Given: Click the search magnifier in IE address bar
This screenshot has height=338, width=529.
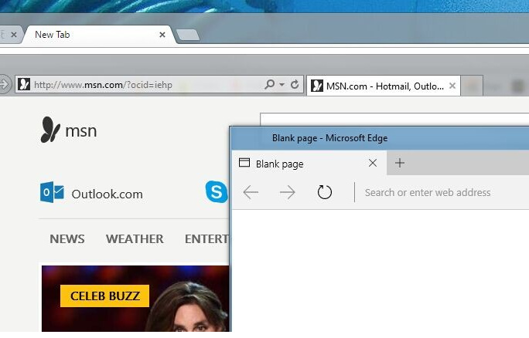Looking at the screenshot, I should pyautogui.click(x=269, y=85).
